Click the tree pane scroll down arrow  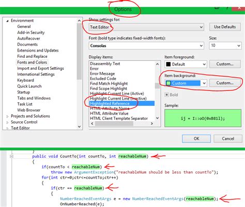(79, 126)
